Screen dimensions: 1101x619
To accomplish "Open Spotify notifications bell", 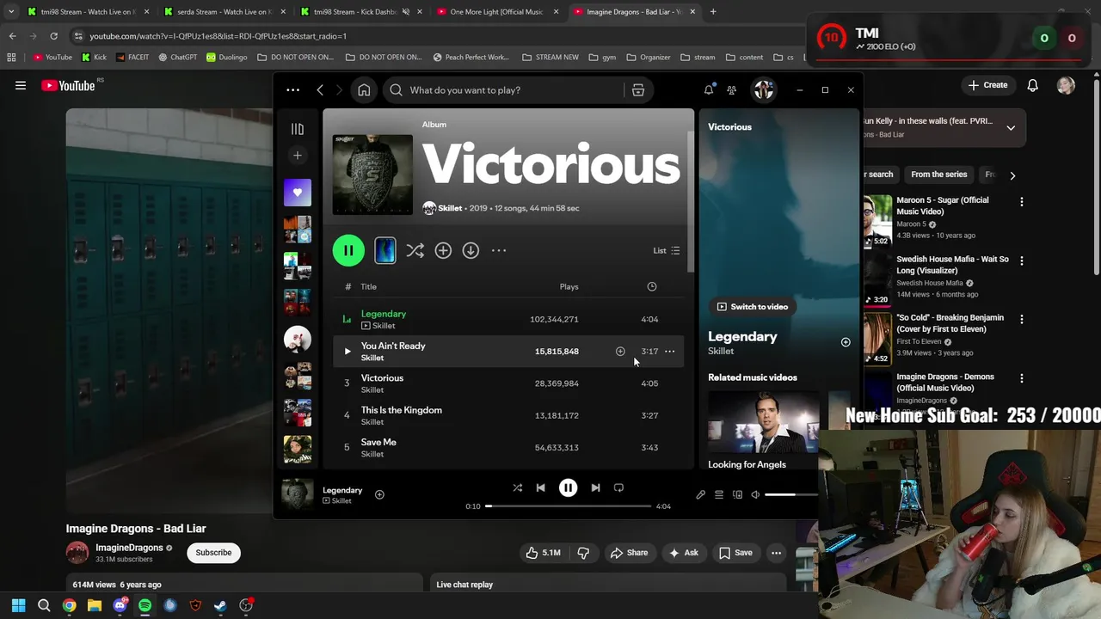I will click(x=709, y=90).
